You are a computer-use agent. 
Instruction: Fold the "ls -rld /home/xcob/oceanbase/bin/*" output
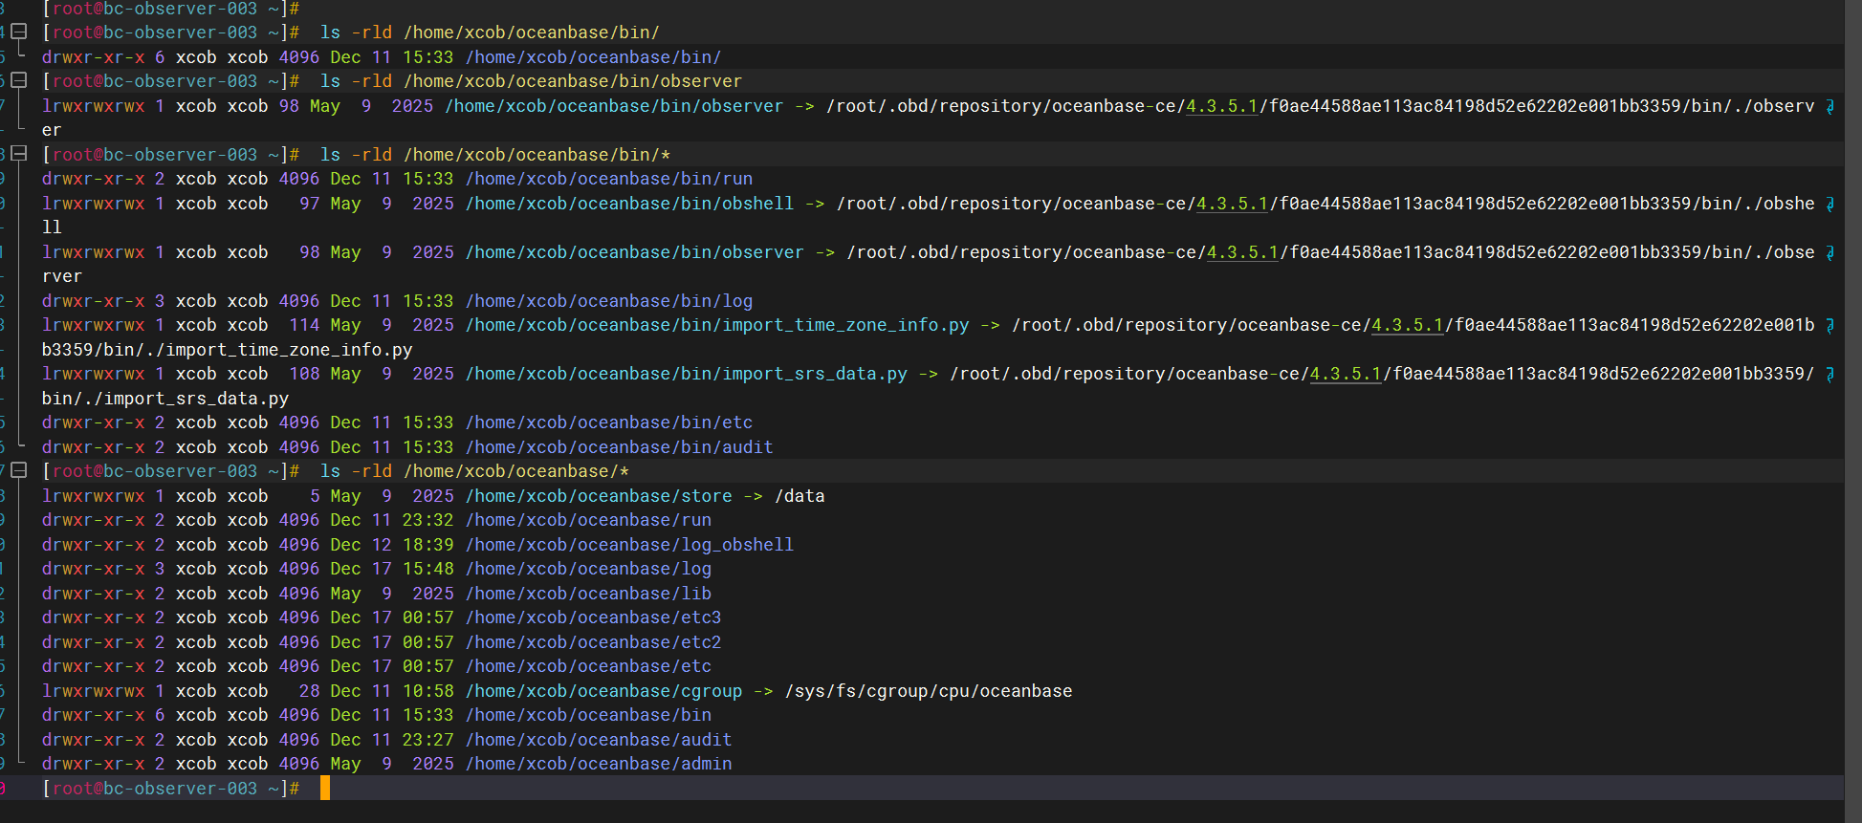tap(18, 154)
